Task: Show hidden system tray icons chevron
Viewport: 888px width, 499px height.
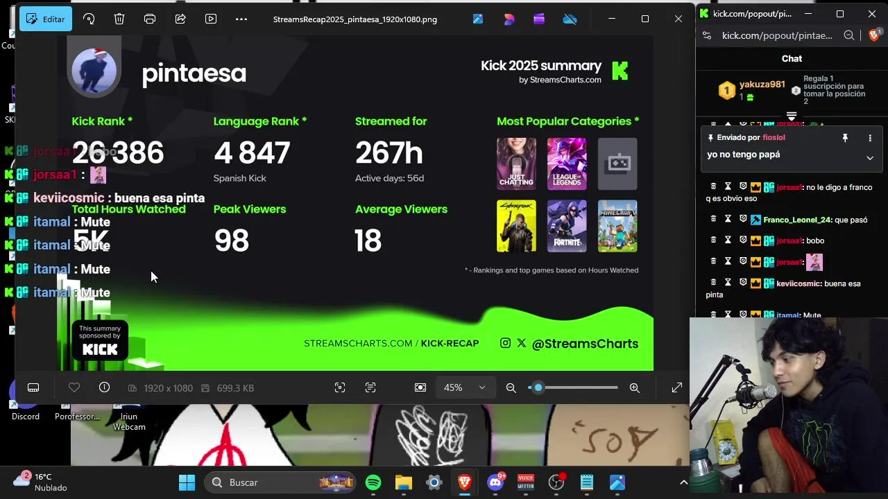Action: (683, 482)
